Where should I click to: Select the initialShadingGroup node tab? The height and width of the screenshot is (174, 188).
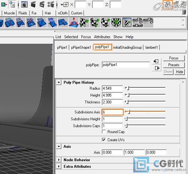(x=128, y=47)
